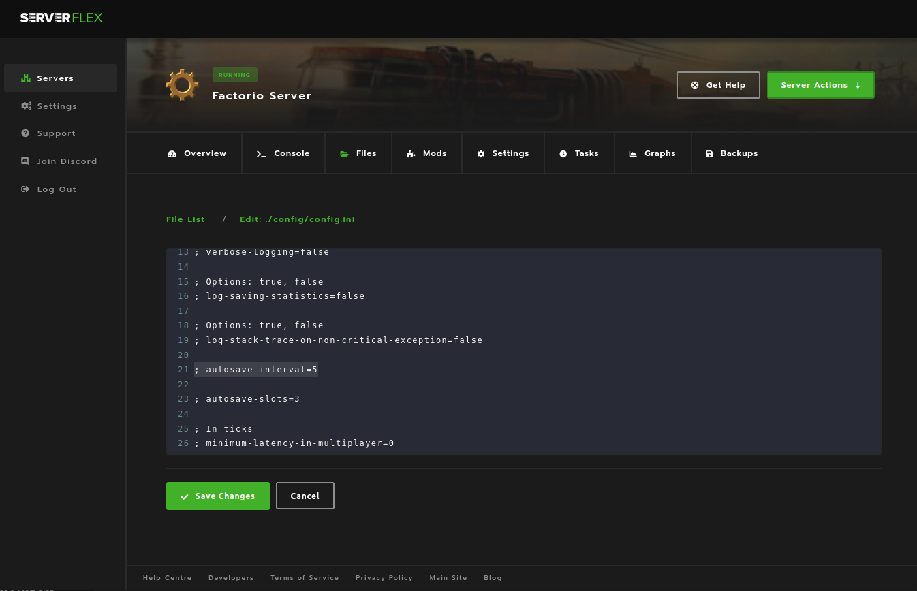The height and width of the screenshot is (591, 917).
Task: Switch to the Console tab
Action: [x=283, y=153]
